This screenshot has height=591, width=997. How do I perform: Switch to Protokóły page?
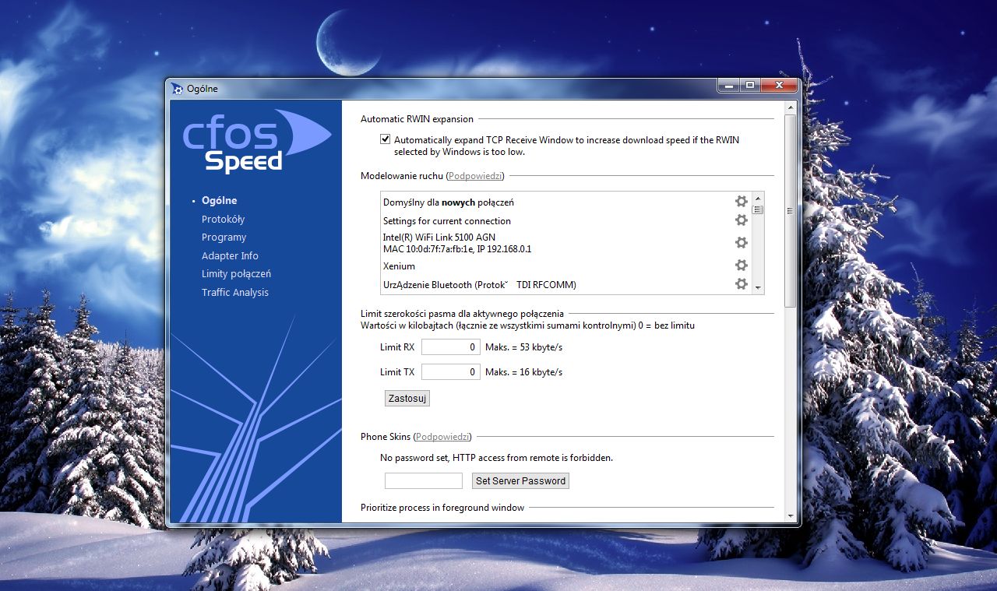pos(223,219)
